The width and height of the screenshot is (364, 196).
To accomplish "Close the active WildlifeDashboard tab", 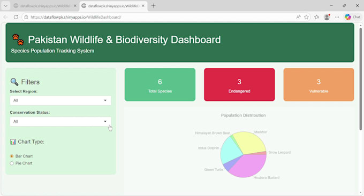I will pyautogui.click(x=143, y=6).
